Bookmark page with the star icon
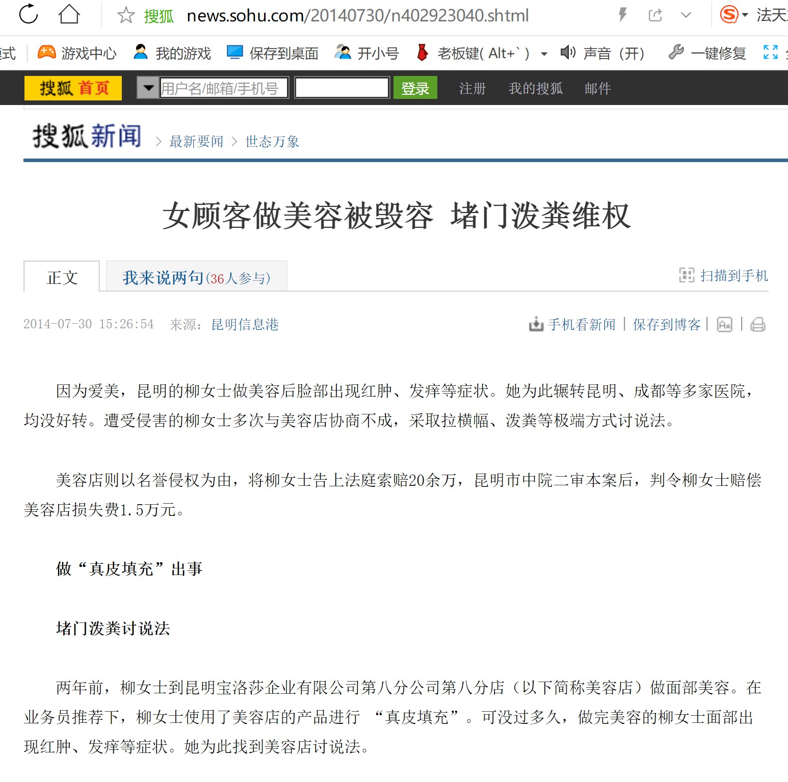Image resolution: width=788 pixels, height=782 pixels. (125, 15)
